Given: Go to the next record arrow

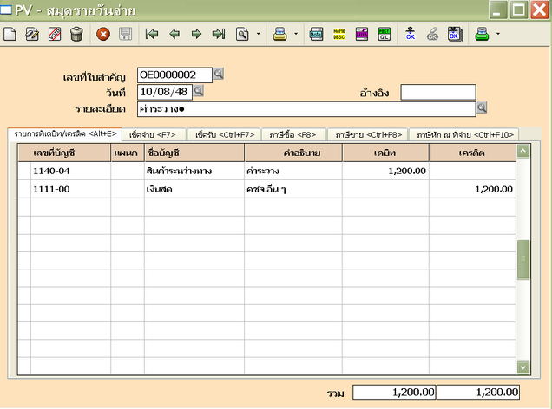Looking at the screenshot, I should point(196,35).
